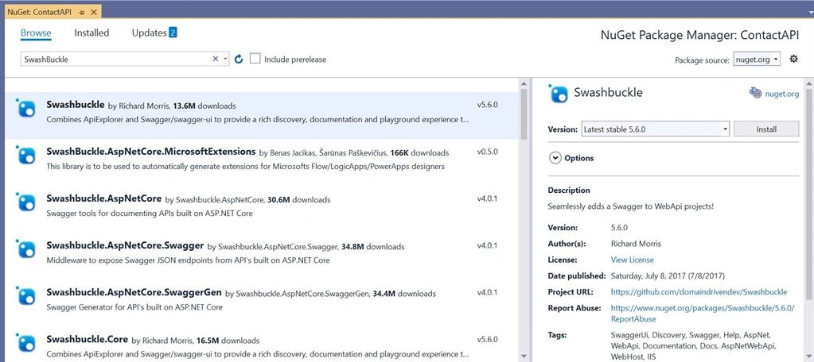Viewport: 814px width, 362px height.
Task: Pin the NuGet: ContactAPI tab
Action: 82,11
